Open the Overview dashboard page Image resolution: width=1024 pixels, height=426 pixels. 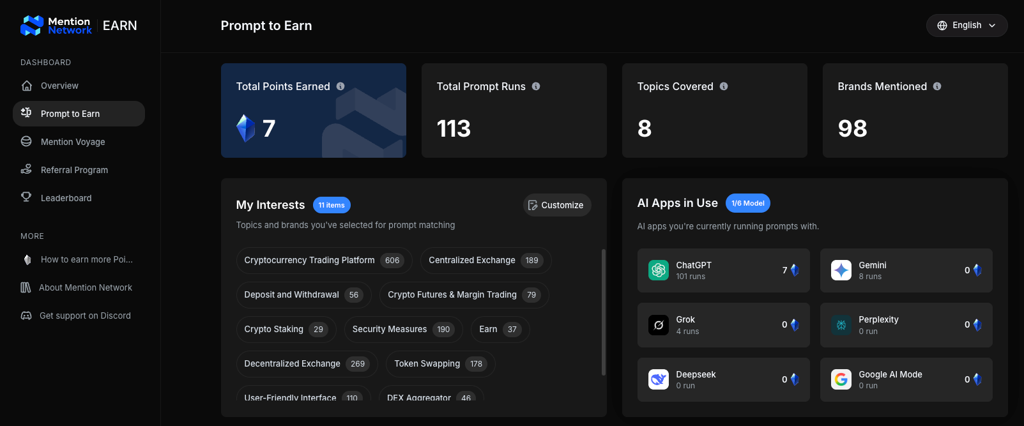click(59, 86)
